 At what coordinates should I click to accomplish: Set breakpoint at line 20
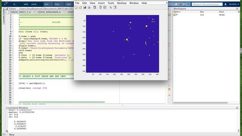pos(13,60)
